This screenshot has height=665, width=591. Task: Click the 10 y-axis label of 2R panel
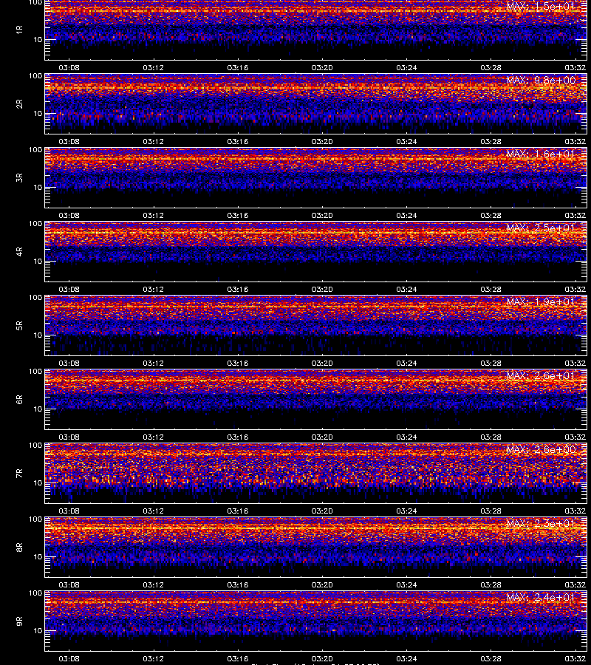click(x=38, y=114)
